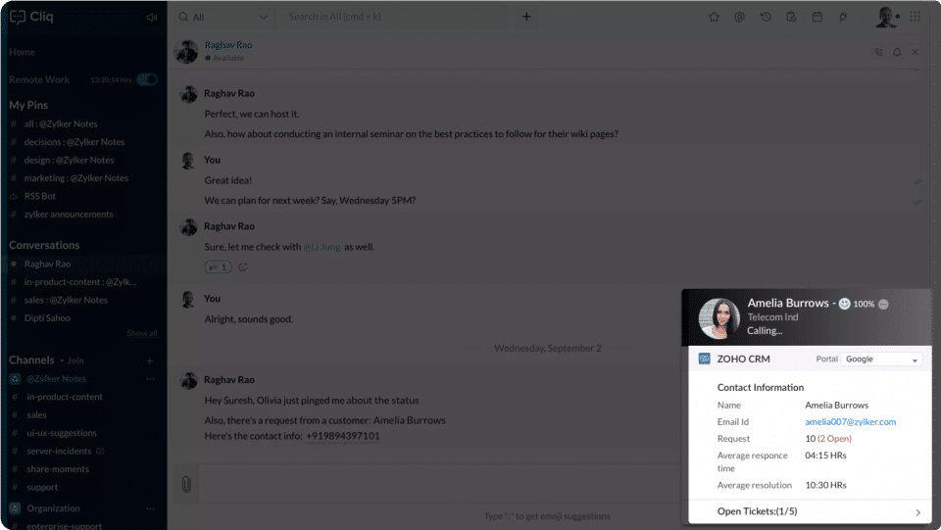Open mentions @ icon
Viewport: 941px width, 530px height.
point(739,17)
